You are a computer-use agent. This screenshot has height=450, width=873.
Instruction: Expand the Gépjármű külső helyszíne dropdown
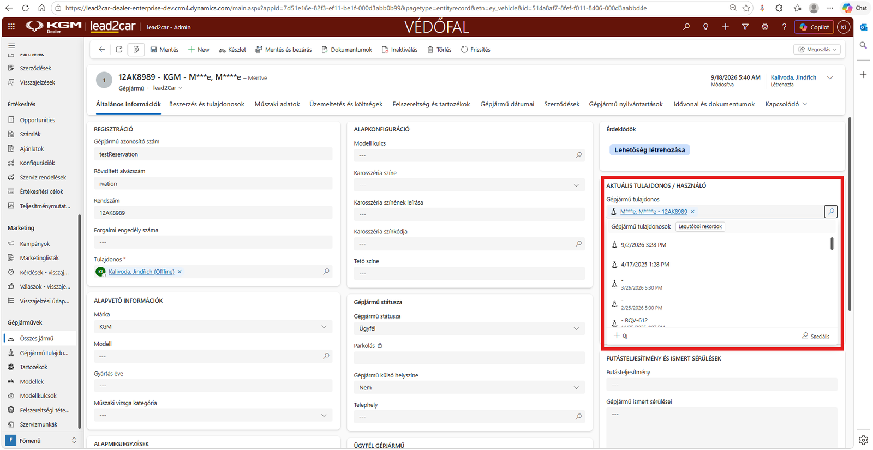coord(576,388)
